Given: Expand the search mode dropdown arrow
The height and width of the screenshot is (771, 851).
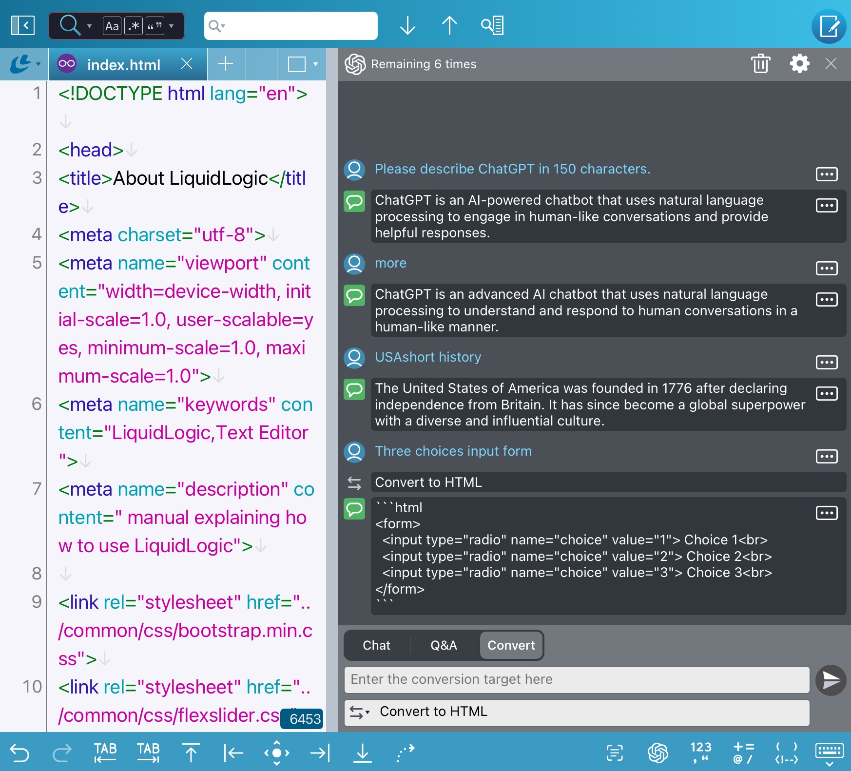Looking at the screenshot, I should 89,26.
